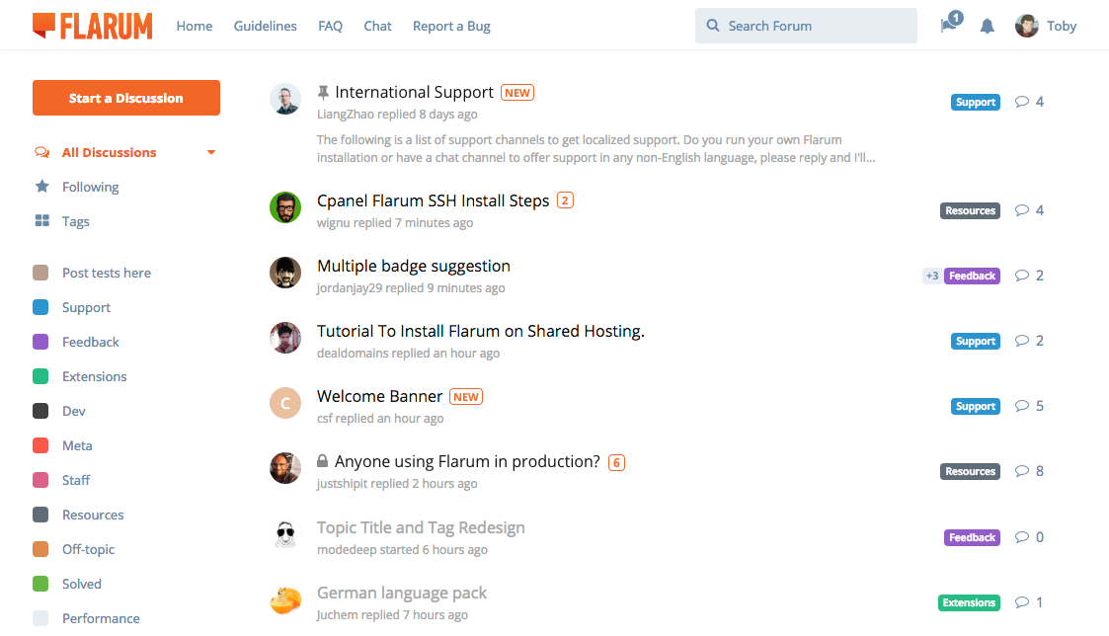Click the purple Feedback tag swatch
This screenshot has height=636, width=1109.
(41, 342)
